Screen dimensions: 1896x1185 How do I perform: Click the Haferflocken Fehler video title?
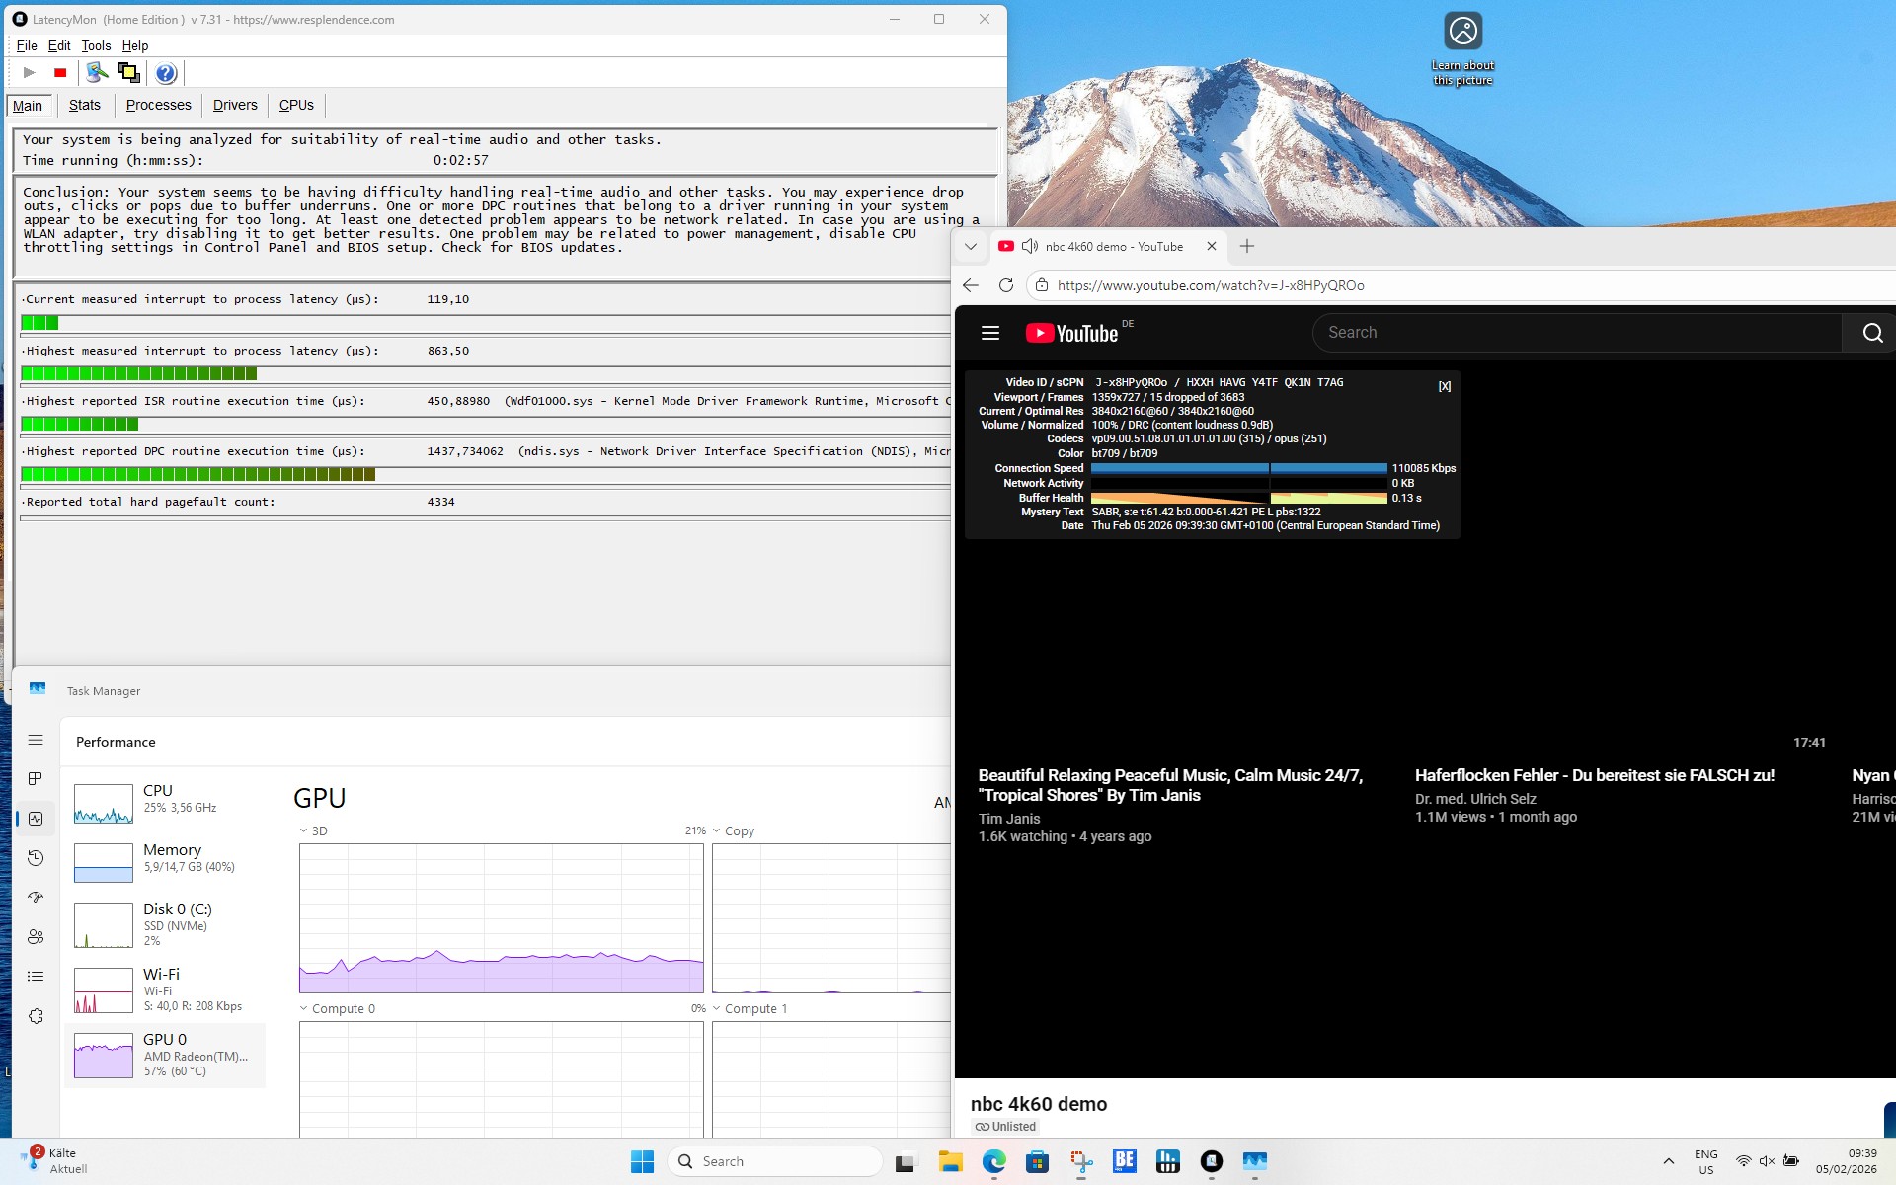pos(1594,775)
